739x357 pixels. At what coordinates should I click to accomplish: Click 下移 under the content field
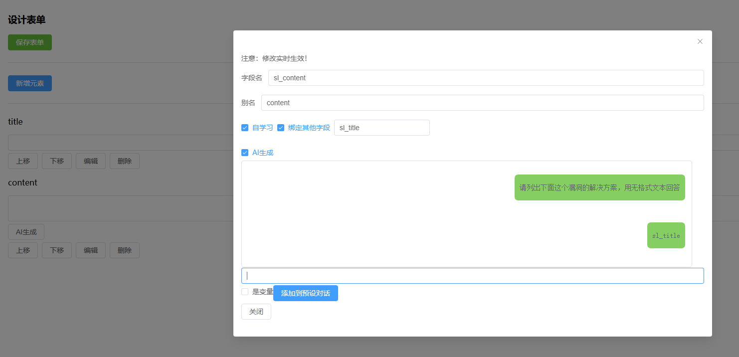coord(57,250)
